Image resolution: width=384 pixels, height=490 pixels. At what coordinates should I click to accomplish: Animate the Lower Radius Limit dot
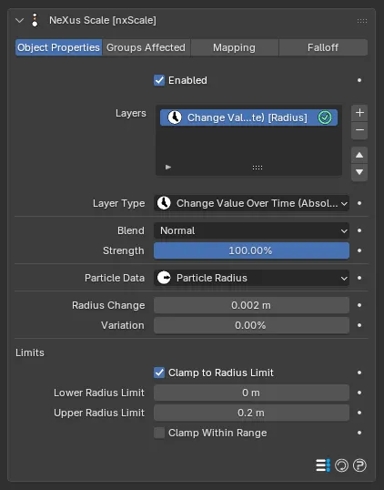(359, 393)
